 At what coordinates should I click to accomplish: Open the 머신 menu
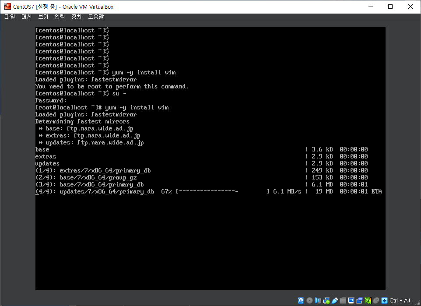[26, 17]
